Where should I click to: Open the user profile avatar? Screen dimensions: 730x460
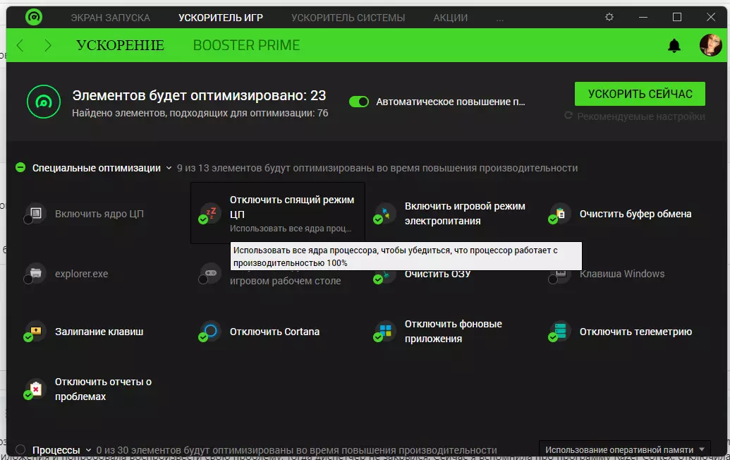click(x=710, y=45)
